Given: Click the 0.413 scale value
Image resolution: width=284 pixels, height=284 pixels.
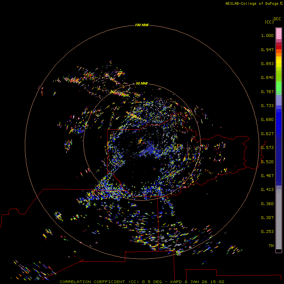Looking at the screenshot, I should point(267,190).
